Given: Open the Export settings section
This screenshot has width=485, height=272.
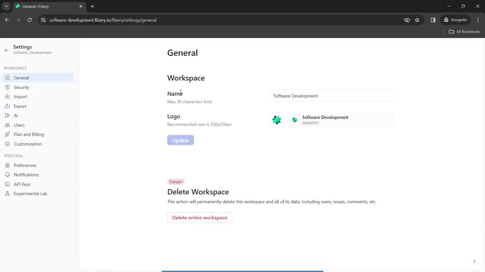Looking at the screenshot, I should coord(38,106).
